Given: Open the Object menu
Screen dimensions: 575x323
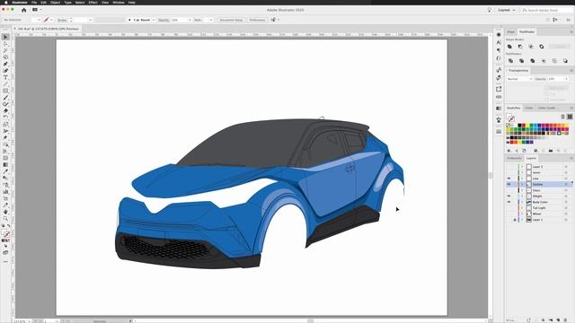Looking at the screenshot, I should click(55, 2).
